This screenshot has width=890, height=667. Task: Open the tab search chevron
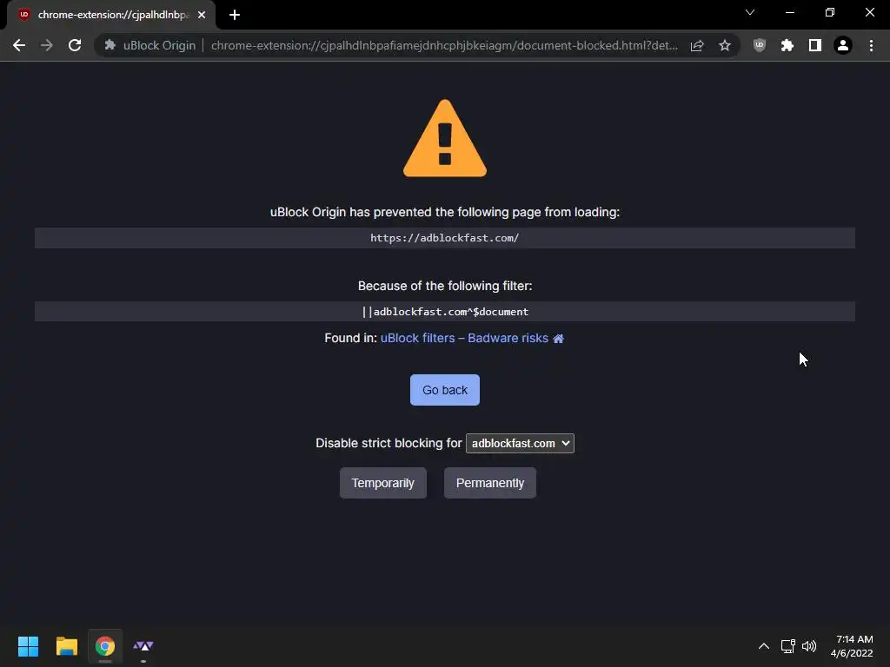point(750,12)
